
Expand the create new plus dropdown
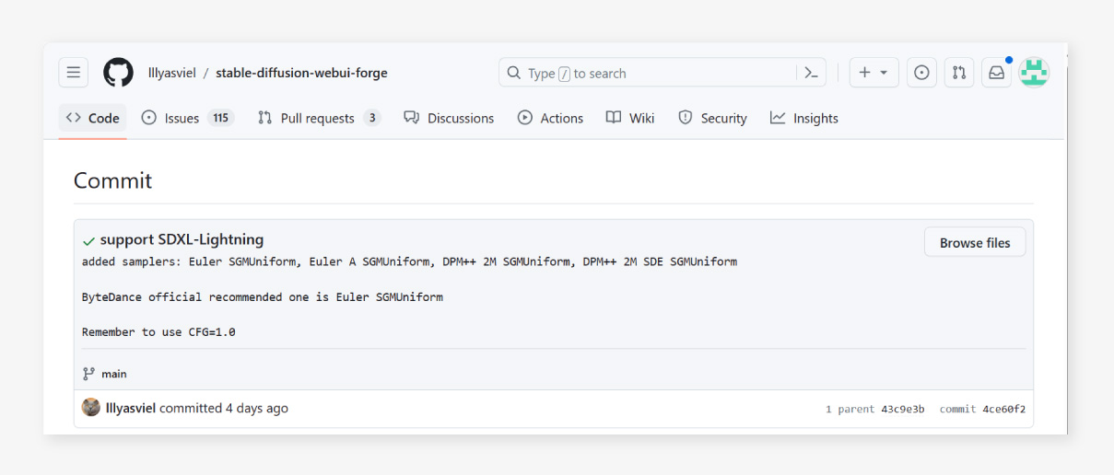[x=874, y=73]
